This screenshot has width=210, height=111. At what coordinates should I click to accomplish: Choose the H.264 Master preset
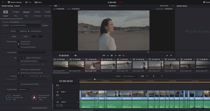37,13
